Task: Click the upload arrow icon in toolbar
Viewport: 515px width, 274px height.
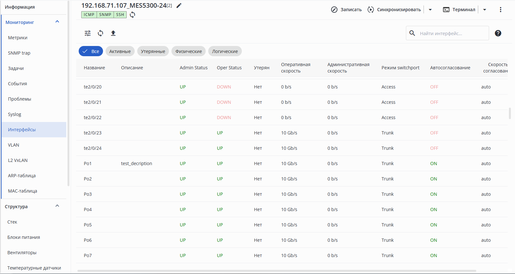Action: pyautogui.click(x=113, y=33)
